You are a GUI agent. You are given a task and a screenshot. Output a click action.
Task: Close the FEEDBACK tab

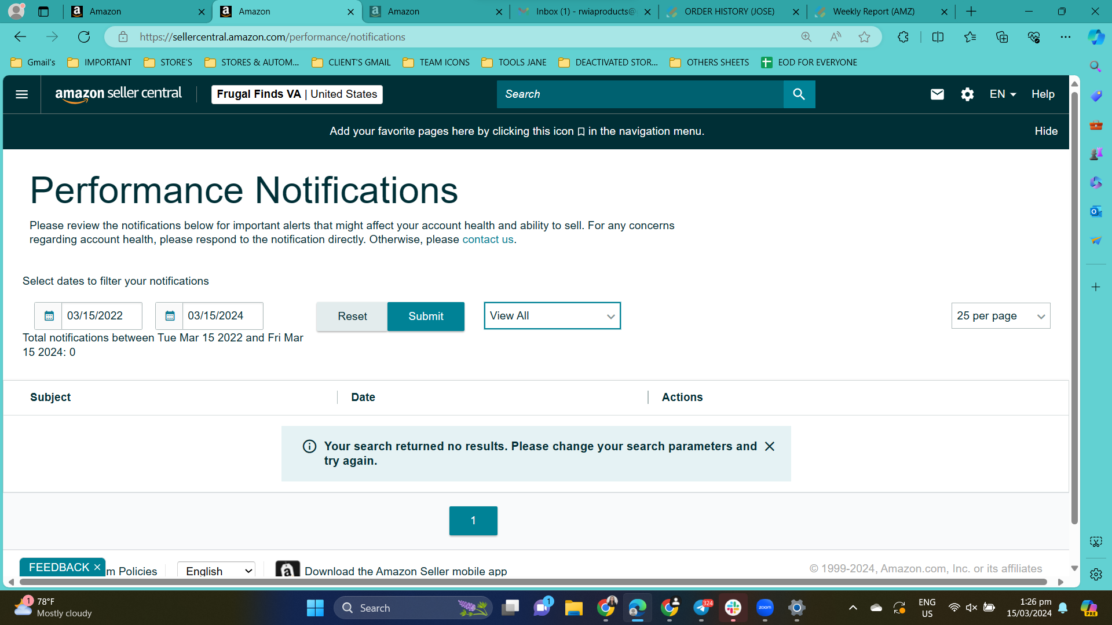coord(97,568)
